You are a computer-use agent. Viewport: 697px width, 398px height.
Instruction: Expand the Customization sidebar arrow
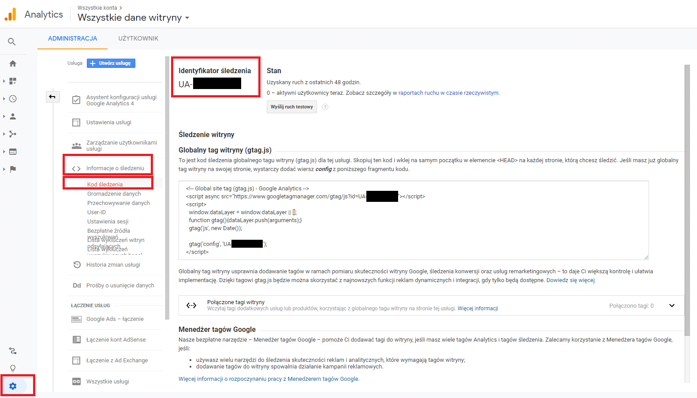4,81
